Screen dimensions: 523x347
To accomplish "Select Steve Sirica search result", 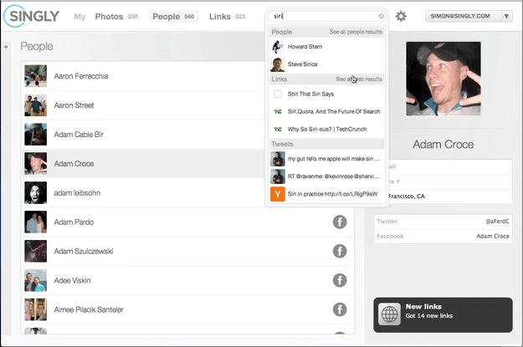I will (x=326, y=64).
